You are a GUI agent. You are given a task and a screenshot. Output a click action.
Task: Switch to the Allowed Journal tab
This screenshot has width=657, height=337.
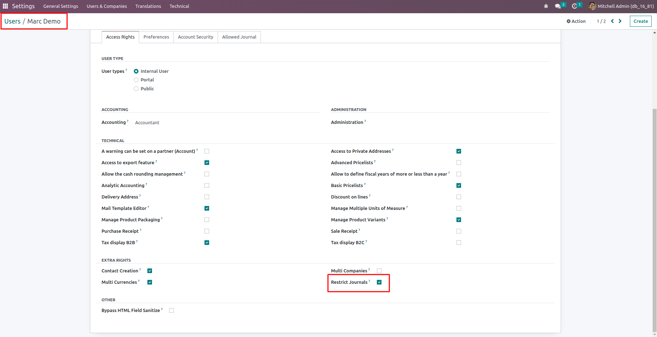pyautogui.click(x=239, y=37)
